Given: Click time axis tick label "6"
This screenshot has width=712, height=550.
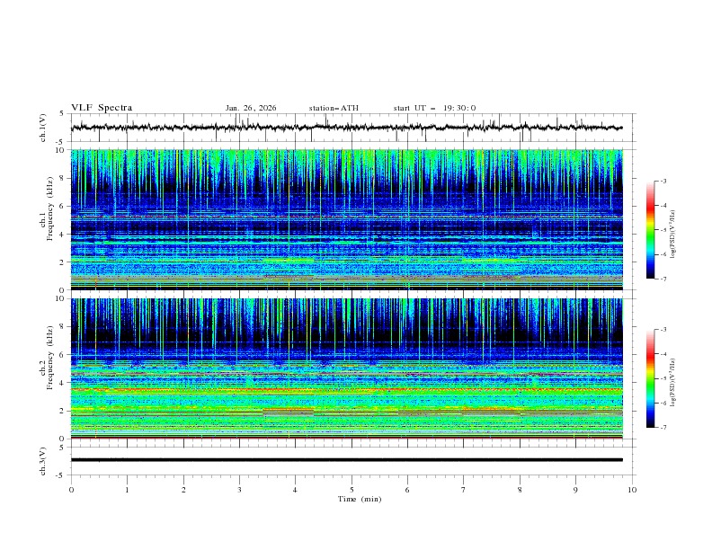Looking at the screenshot, I should click(407, 490).
